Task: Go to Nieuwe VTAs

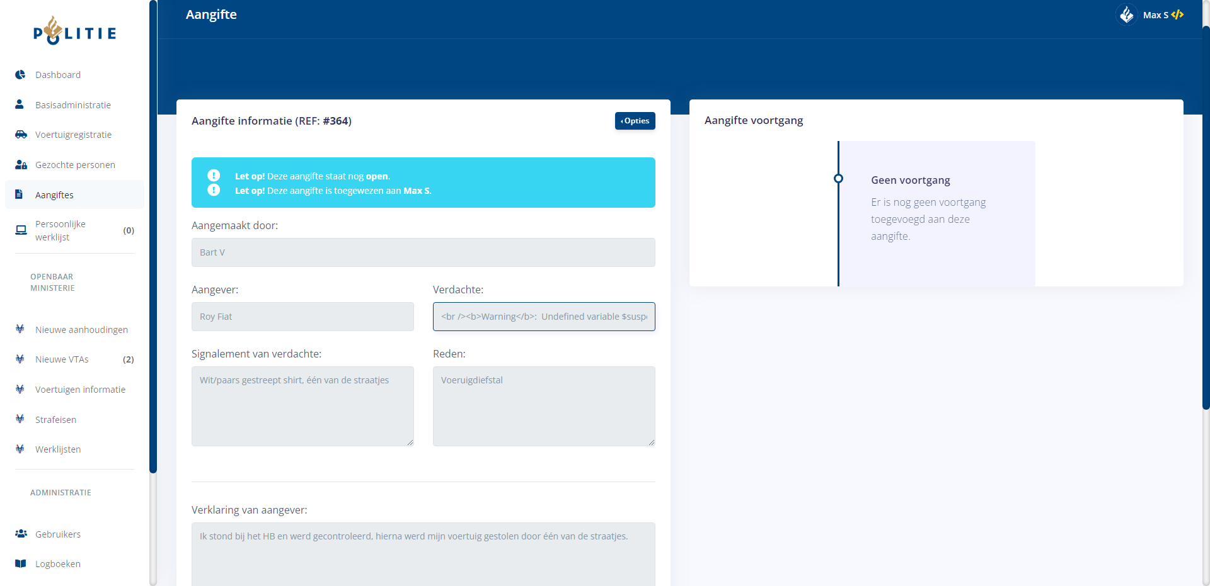Action: click(62, 359)
